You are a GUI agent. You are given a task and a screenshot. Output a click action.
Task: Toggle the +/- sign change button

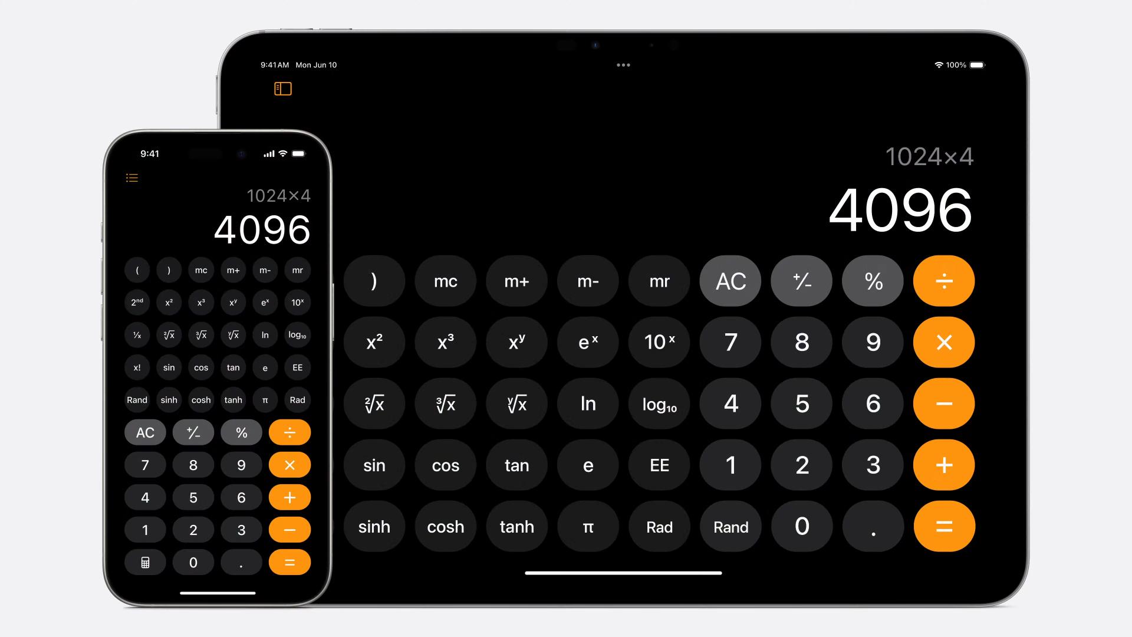[802, 281]
